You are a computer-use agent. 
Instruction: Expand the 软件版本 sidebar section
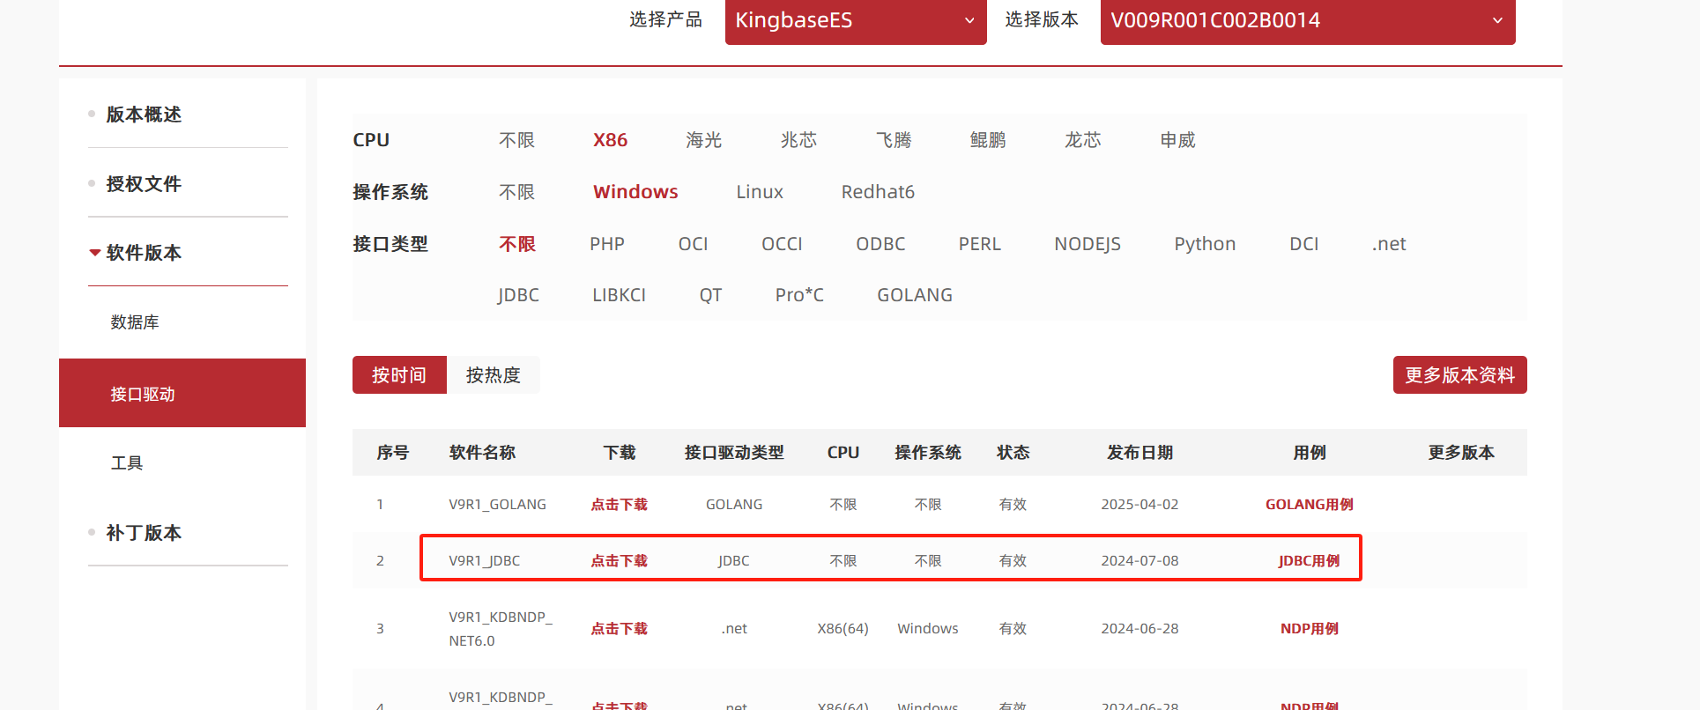143,253
